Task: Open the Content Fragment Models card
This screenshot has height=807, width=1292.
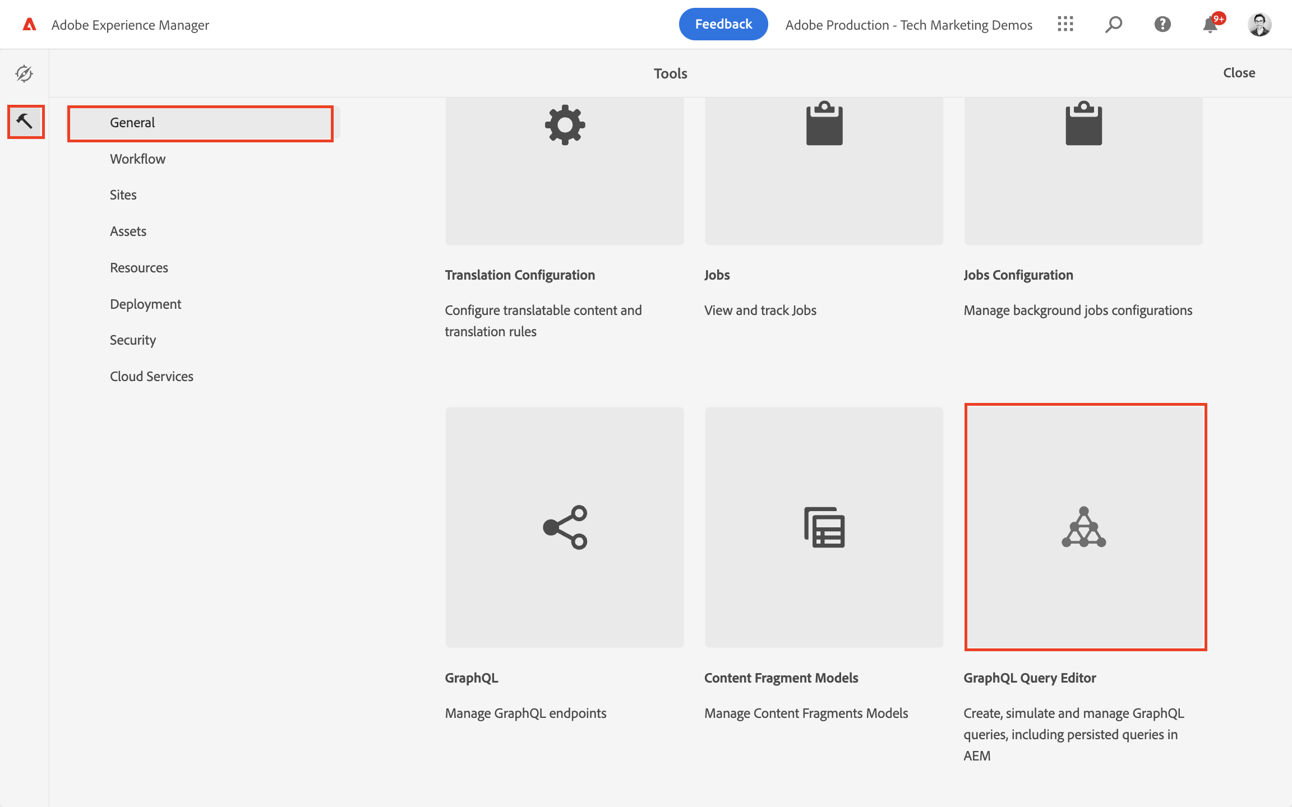Action: click(824, 527)
